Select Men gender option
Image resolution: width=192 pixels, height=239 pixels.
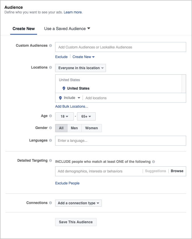point(74,128)
